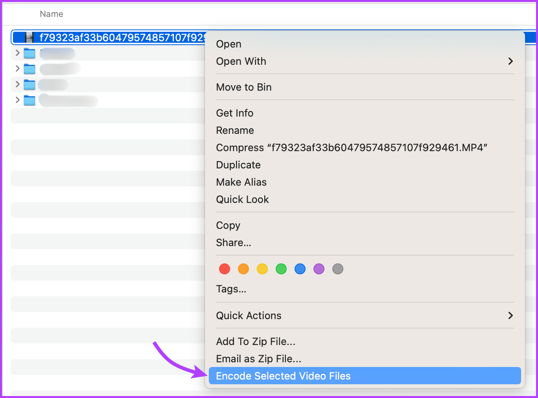Click the bottom blue folder icon
538x398 pixels.
[29, 100]
